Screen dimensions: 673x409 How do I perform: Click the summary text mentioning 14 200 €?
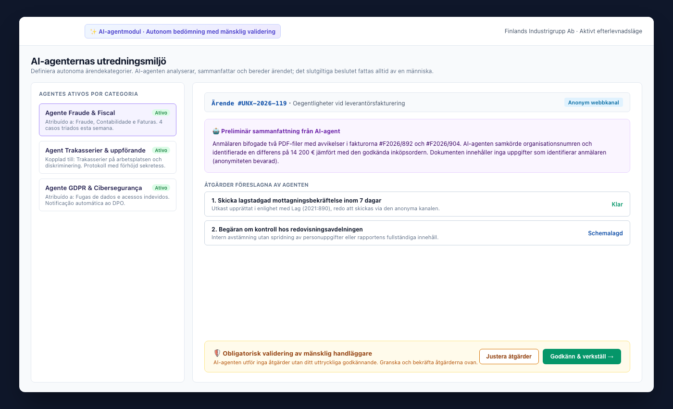pos(409,153)
